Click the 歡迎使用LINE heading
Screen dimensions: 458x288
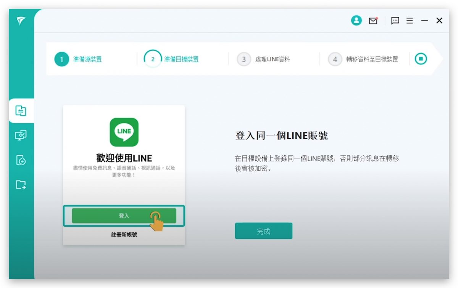point(124,158)
